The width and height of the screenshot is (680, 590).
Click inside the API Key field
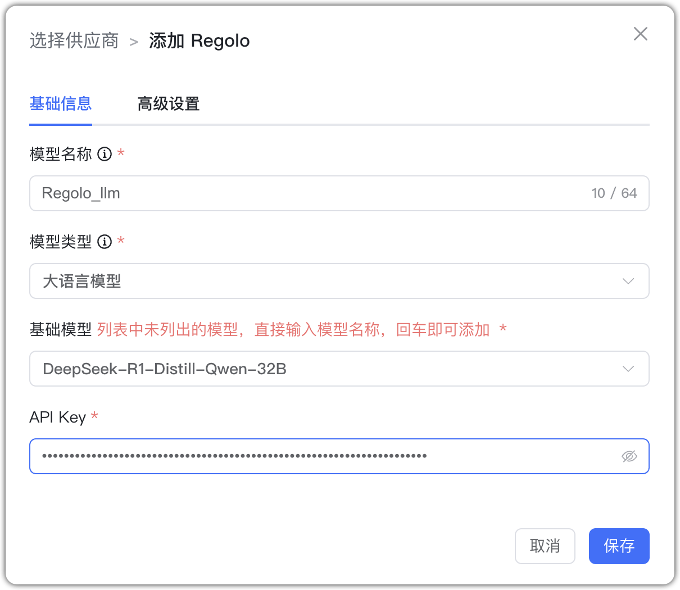281,456
